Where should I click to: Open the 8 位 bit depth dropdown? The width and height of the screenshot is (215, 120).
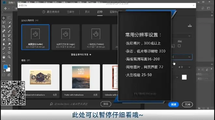point(184,67)
